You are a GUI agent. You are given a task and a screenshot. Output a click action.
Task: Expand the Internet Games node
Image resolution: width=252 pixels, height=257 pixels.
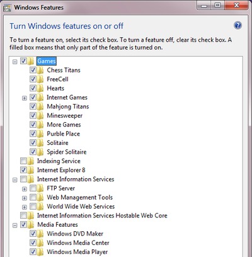pos(25,98)
